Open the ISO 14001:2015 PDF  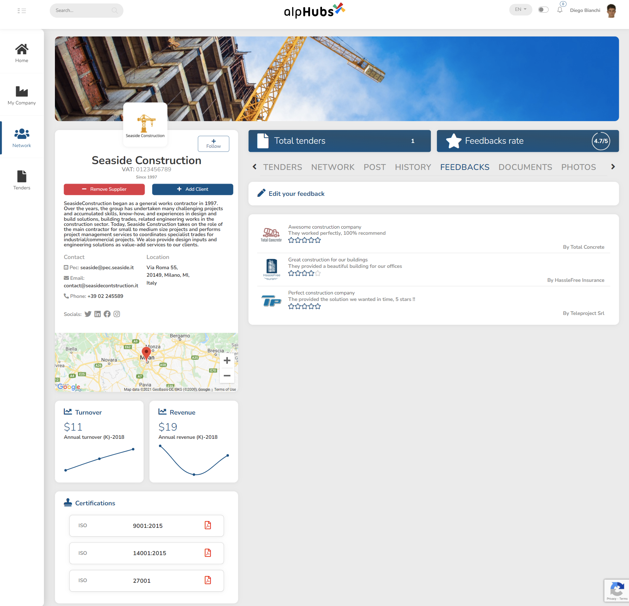pyautogui.click(x=208, y=553)
